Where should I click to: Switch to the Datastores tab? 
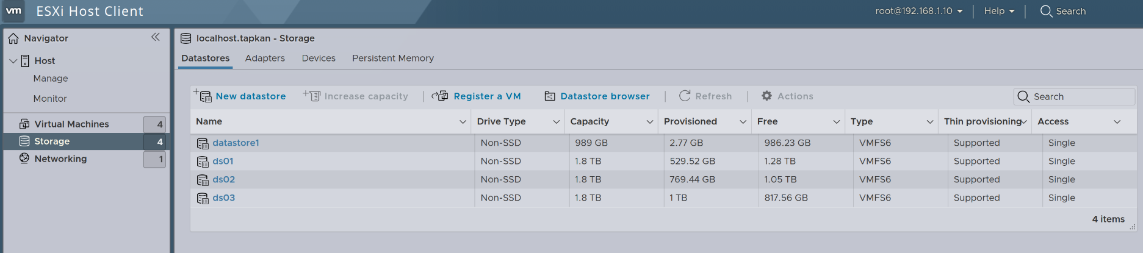click(206, 58)
